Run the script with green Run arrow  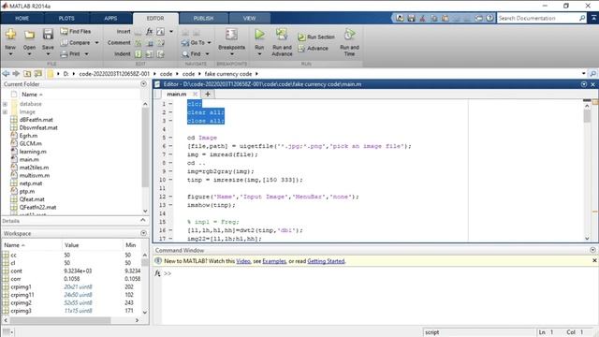[260, 35]
